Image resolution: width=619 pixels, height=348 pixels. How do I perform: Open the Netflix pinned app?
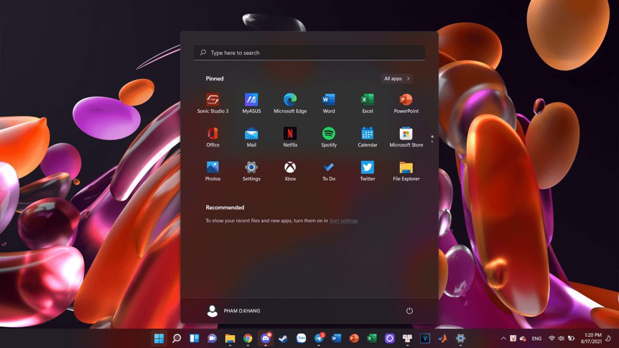290,137
